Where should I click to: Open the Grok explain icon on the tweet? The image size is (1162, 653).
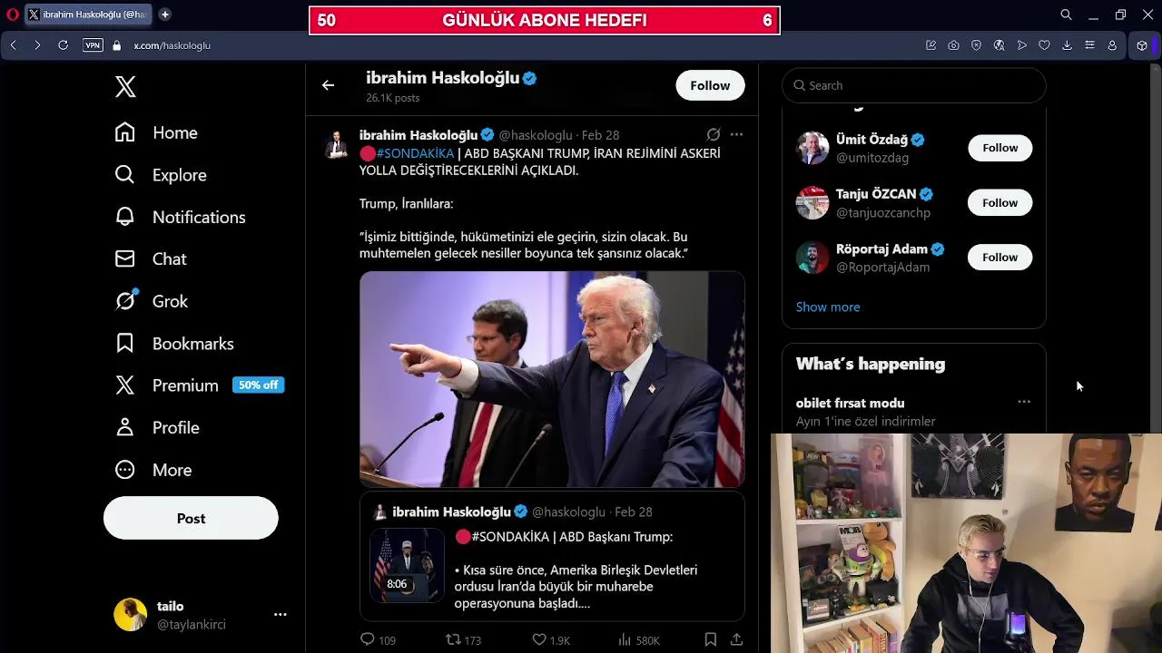pyautogui.click(x=714, y=134)
